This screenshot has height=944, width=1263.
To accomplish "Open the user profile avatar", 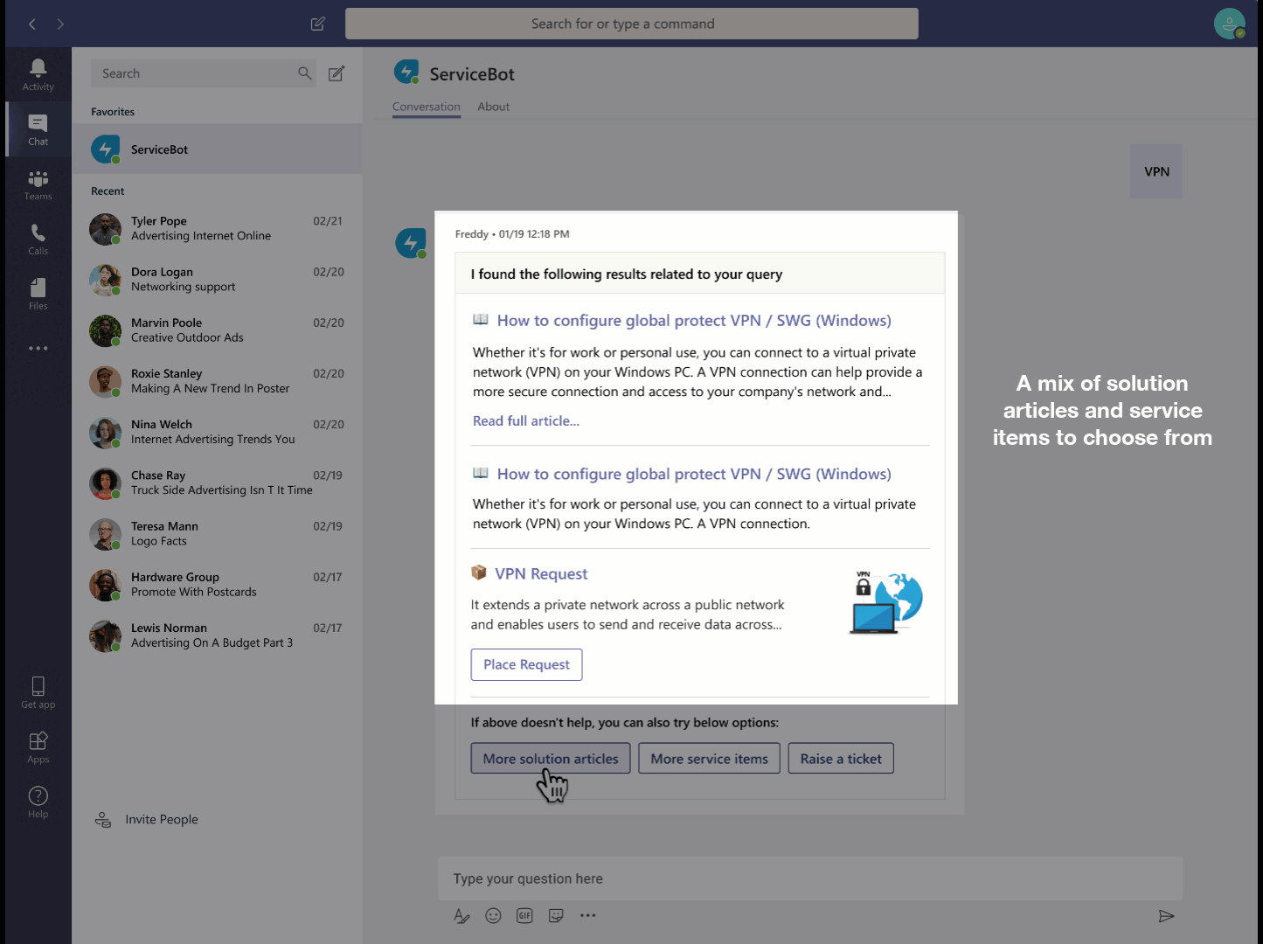I will 1229,24.
